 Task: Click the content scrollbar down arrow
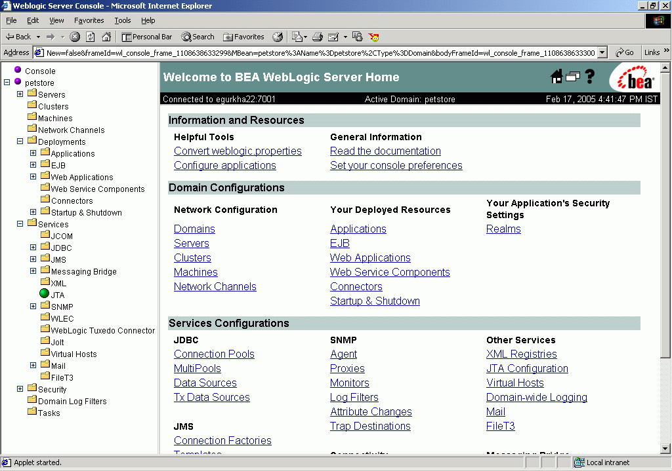pos(665,449)
